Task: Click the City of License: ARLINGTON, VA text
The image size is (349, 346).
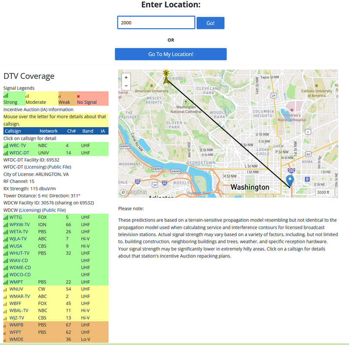Action: click(x=36, y=174)
